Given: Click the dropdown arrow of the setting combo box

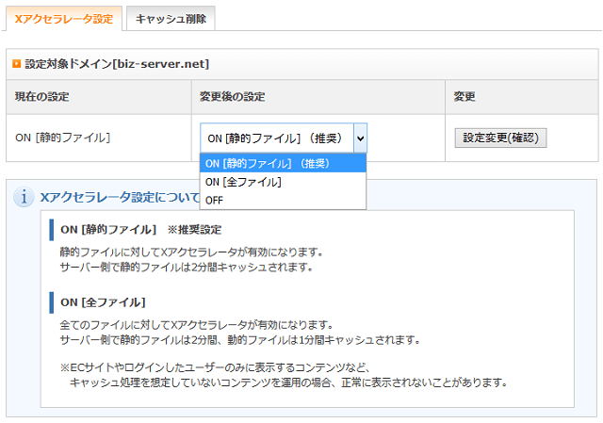Looking at the screenshot, I should [360, 138].
